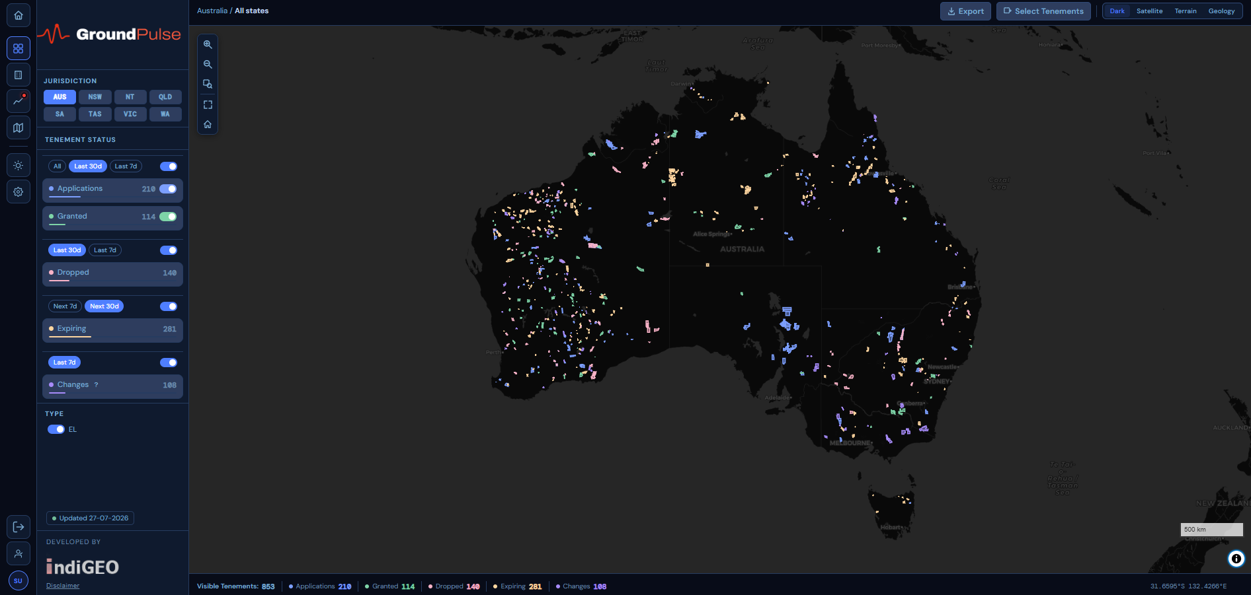Click the GroundPulse logo
Viewport: 1251px width, 595px height.
click(x=110, y=34)
